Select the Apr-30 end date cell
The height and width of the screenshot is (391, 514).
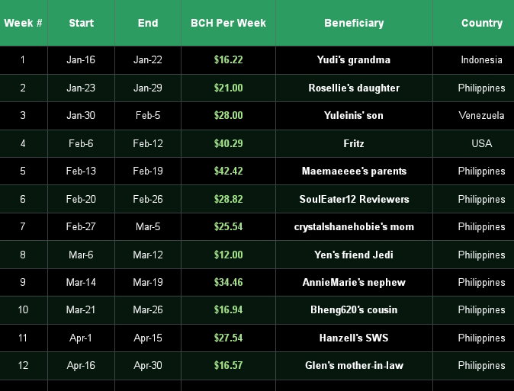148,365
